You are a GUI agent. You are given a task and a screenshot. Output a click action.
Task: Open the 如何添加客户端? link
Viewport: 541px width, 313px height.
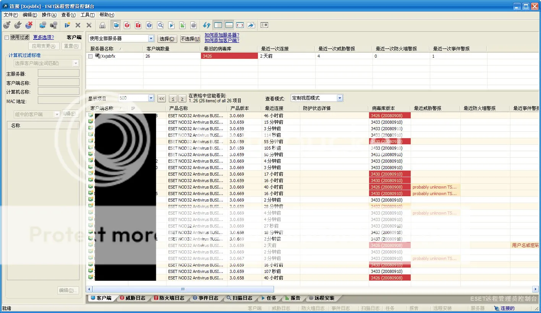coord(222,40)
